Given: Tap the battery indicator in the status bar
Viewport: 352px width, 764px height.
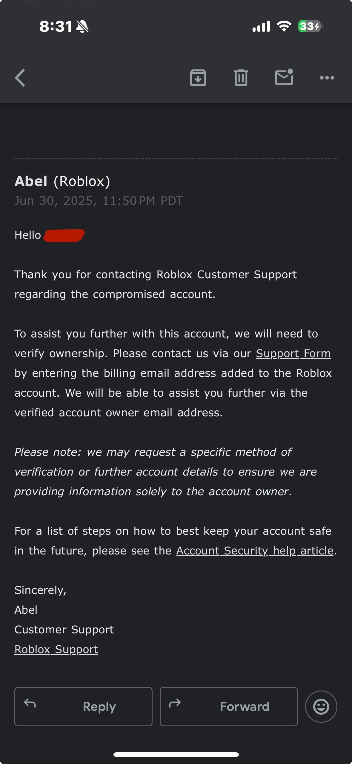Looking at the screenshot, I should pyautogui.click(x=310, y=26).
